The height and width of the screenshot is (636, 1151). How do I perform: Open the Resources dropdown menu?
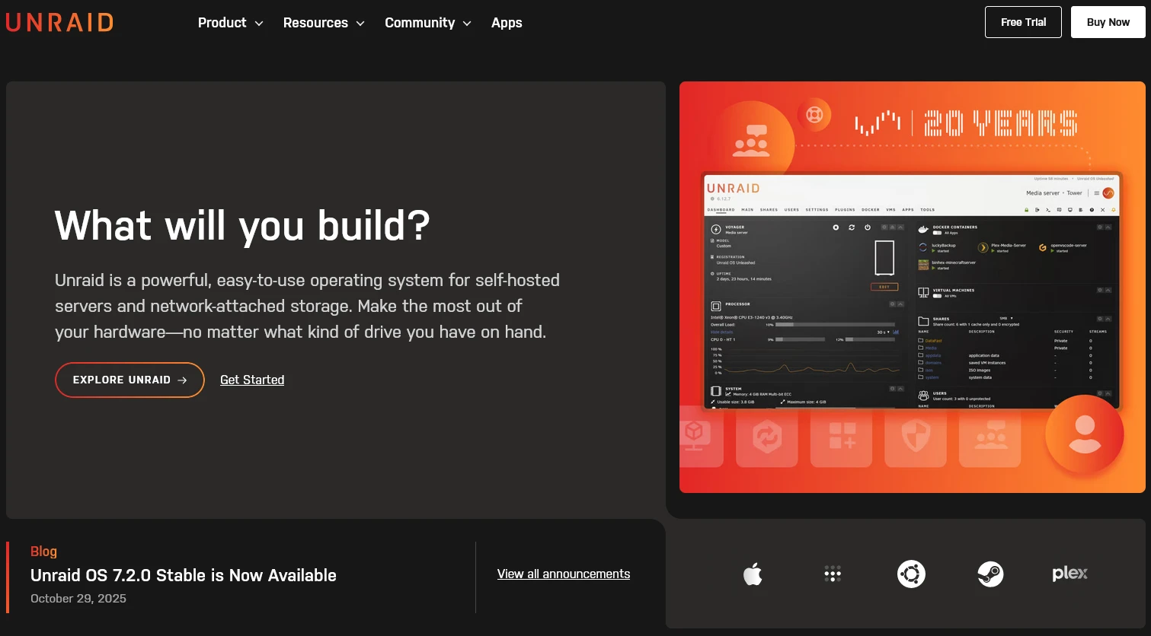[324, 23]
